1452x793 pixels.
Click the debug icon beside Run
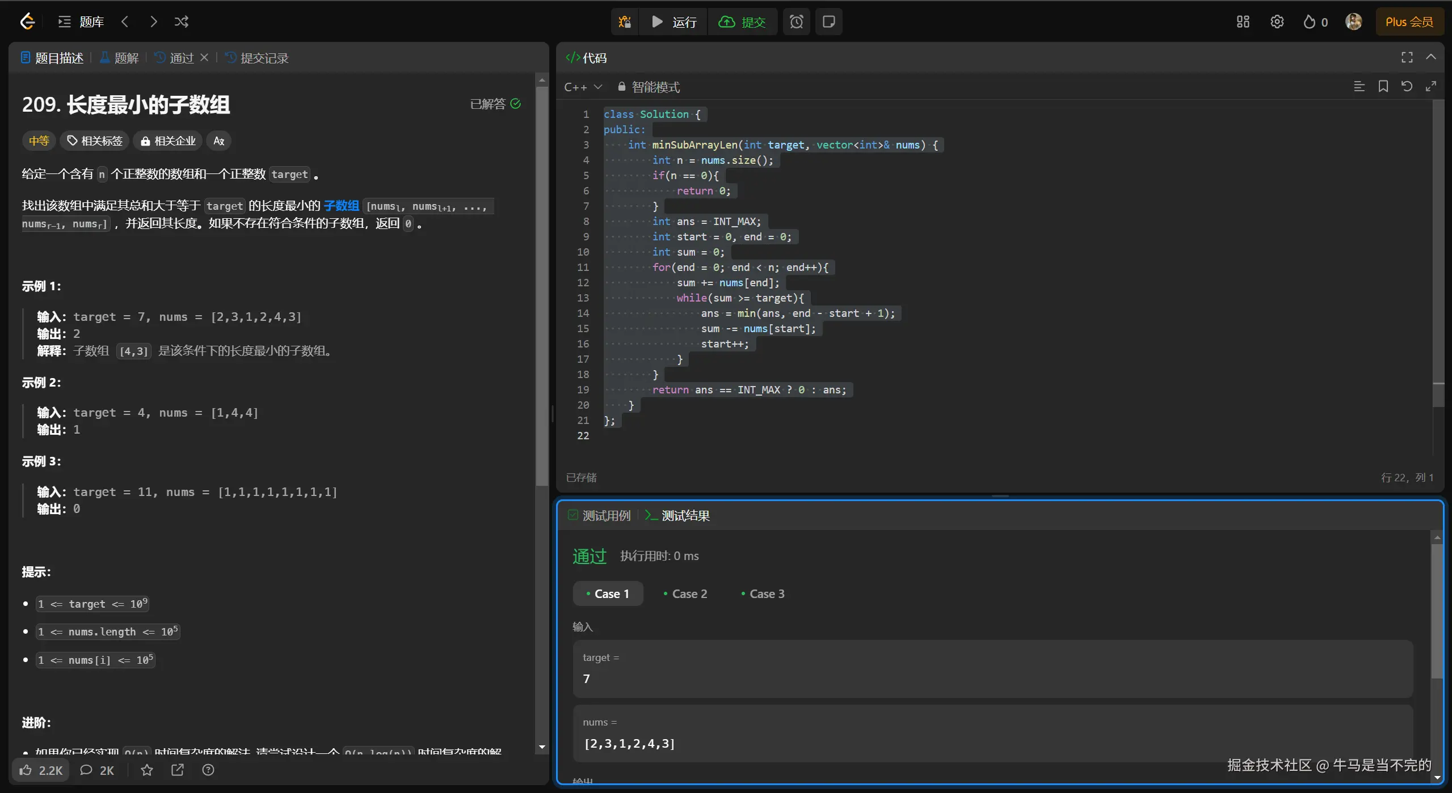coord(625,22)
